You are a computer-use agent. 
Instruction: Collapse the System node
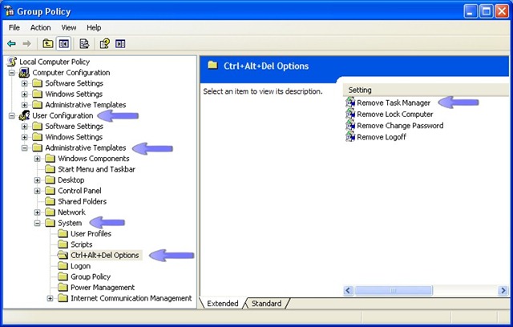click(38, 224)
